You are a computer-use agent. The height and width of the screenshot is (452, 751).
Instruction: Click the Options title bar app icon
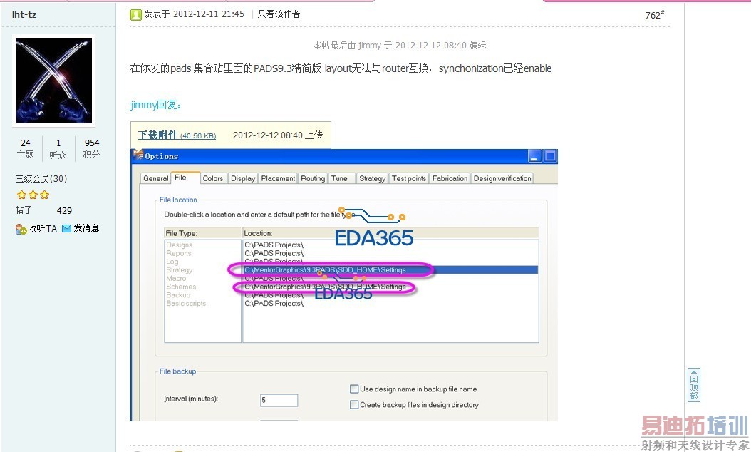click(x=138, y=155)
